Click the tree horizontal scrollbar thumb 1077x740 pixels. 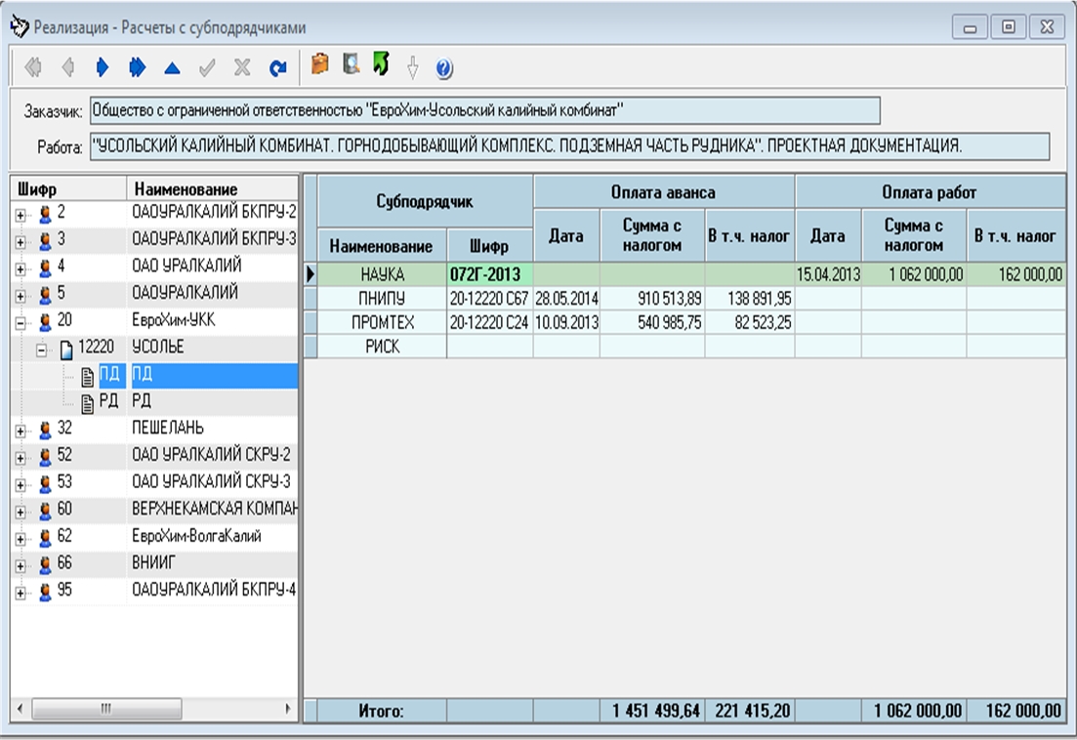pyautogui.click(x=106, y=709)
